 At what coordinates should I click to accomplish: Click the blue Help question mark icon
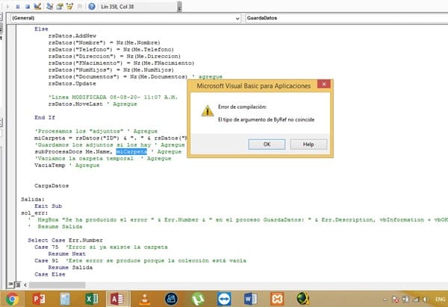point(91,6)
